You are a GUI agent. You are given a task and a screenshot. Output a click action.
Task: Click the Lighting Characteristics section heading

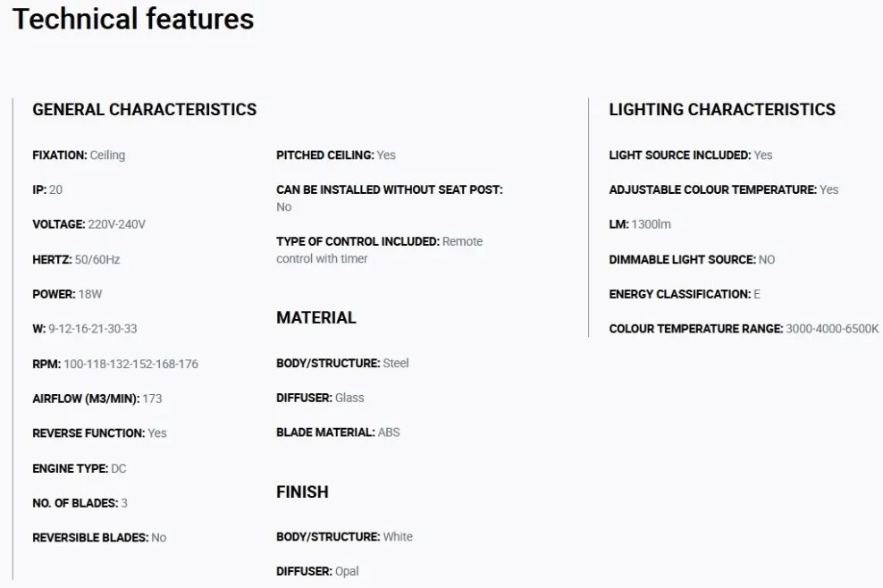click(722, 109)
